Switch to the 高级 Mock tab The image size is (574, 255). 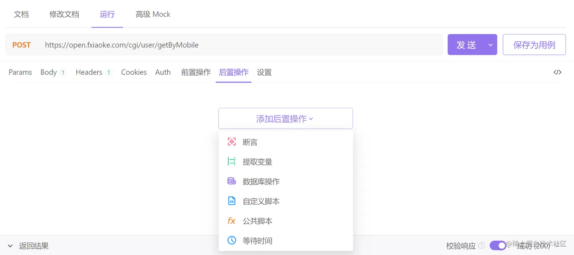pyautogui.click(x=153, y=14)
